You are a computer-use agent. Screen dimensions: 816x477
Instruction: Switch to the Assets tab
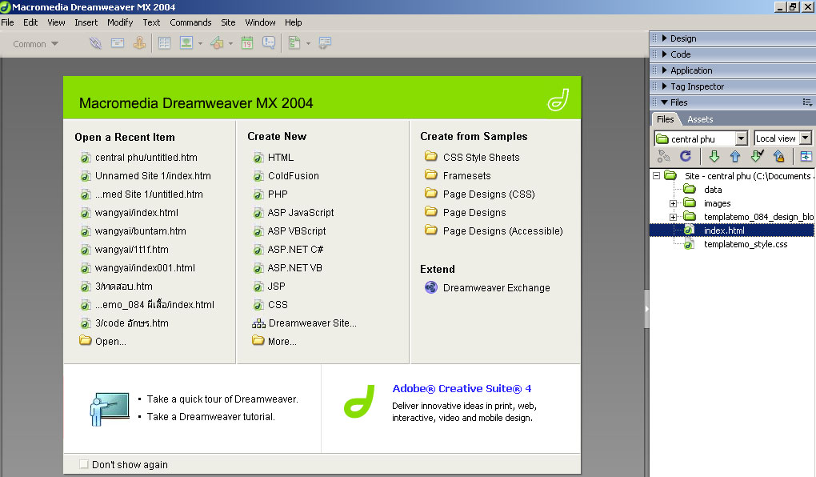click(x=700, y=119)
